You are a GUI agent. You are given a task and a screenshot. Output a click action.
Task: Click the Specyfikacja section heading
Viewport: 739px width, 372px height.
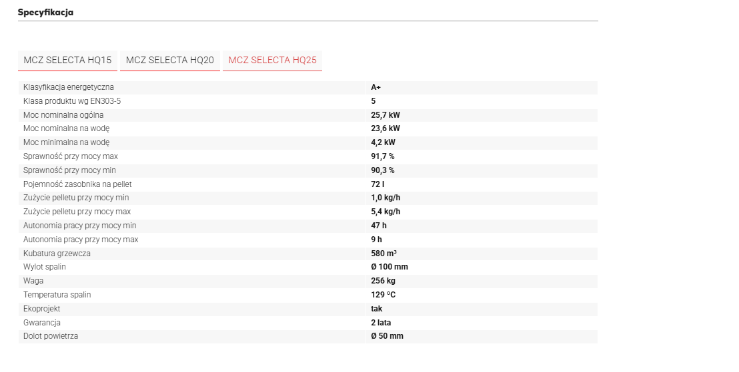coord(45,13)
